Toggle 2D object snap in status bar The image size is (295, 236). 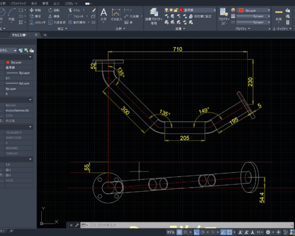(x=230, y=232)
